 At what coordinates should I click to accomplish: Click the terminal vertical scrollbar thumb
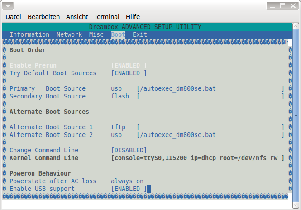tap(296, 113)
